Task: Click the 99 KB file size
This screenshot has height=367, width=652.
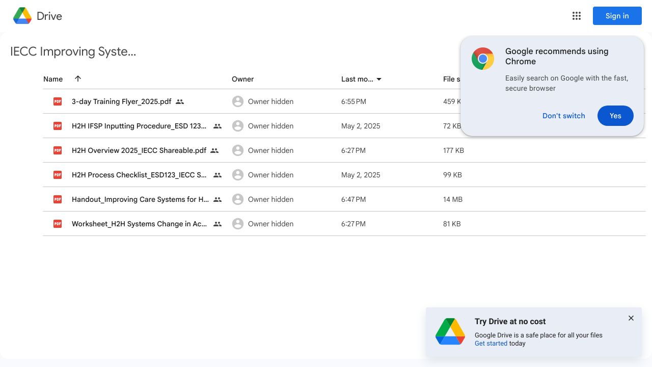Action: click(x=452, y=175)
